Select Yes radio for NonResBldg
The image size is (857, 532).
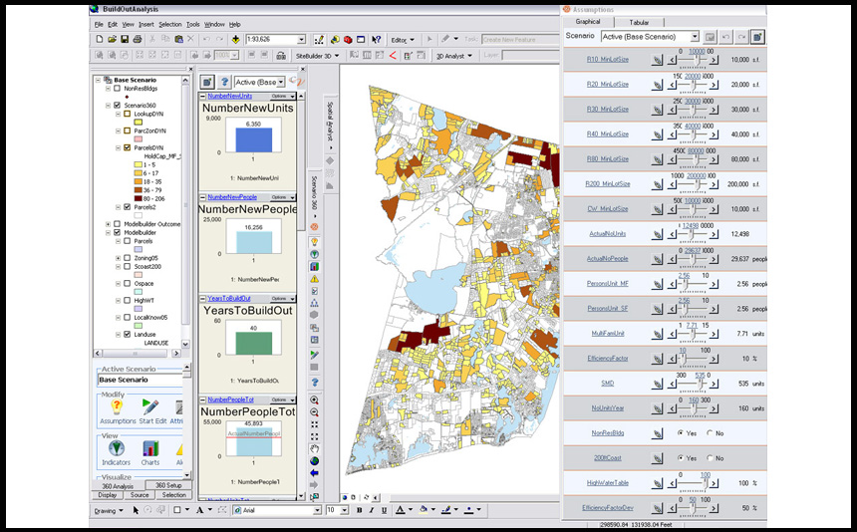click(681, 433)
